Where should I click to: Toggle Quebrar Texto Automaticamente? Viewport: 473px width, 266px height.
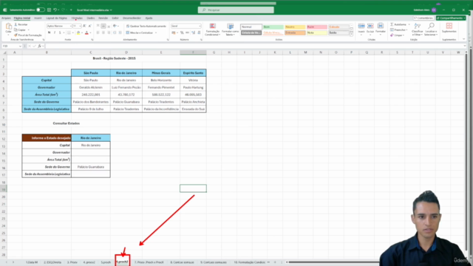pyautogui.click(x=146, y=27)
